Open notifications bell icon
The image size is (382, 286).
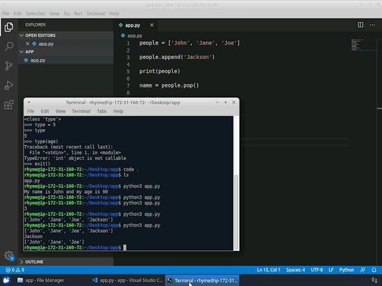(x=374, y=270)
